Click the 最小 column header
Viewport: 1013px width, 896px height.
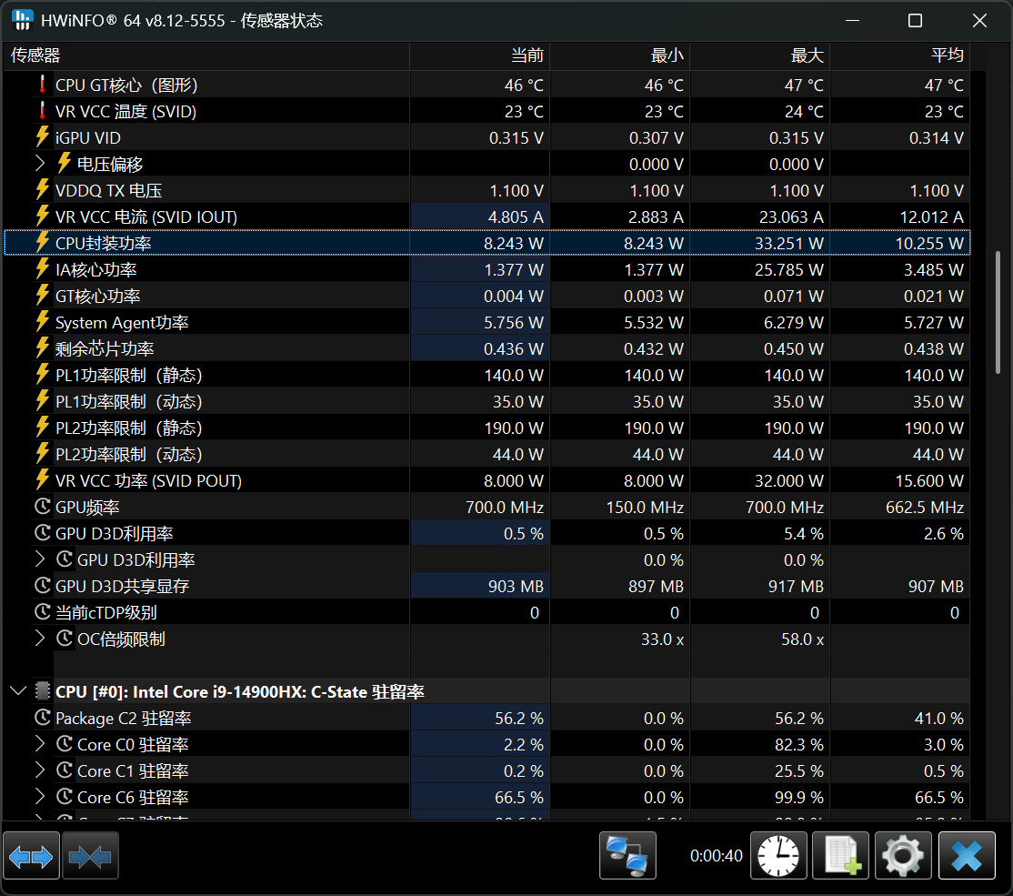[x=620, y=55]
